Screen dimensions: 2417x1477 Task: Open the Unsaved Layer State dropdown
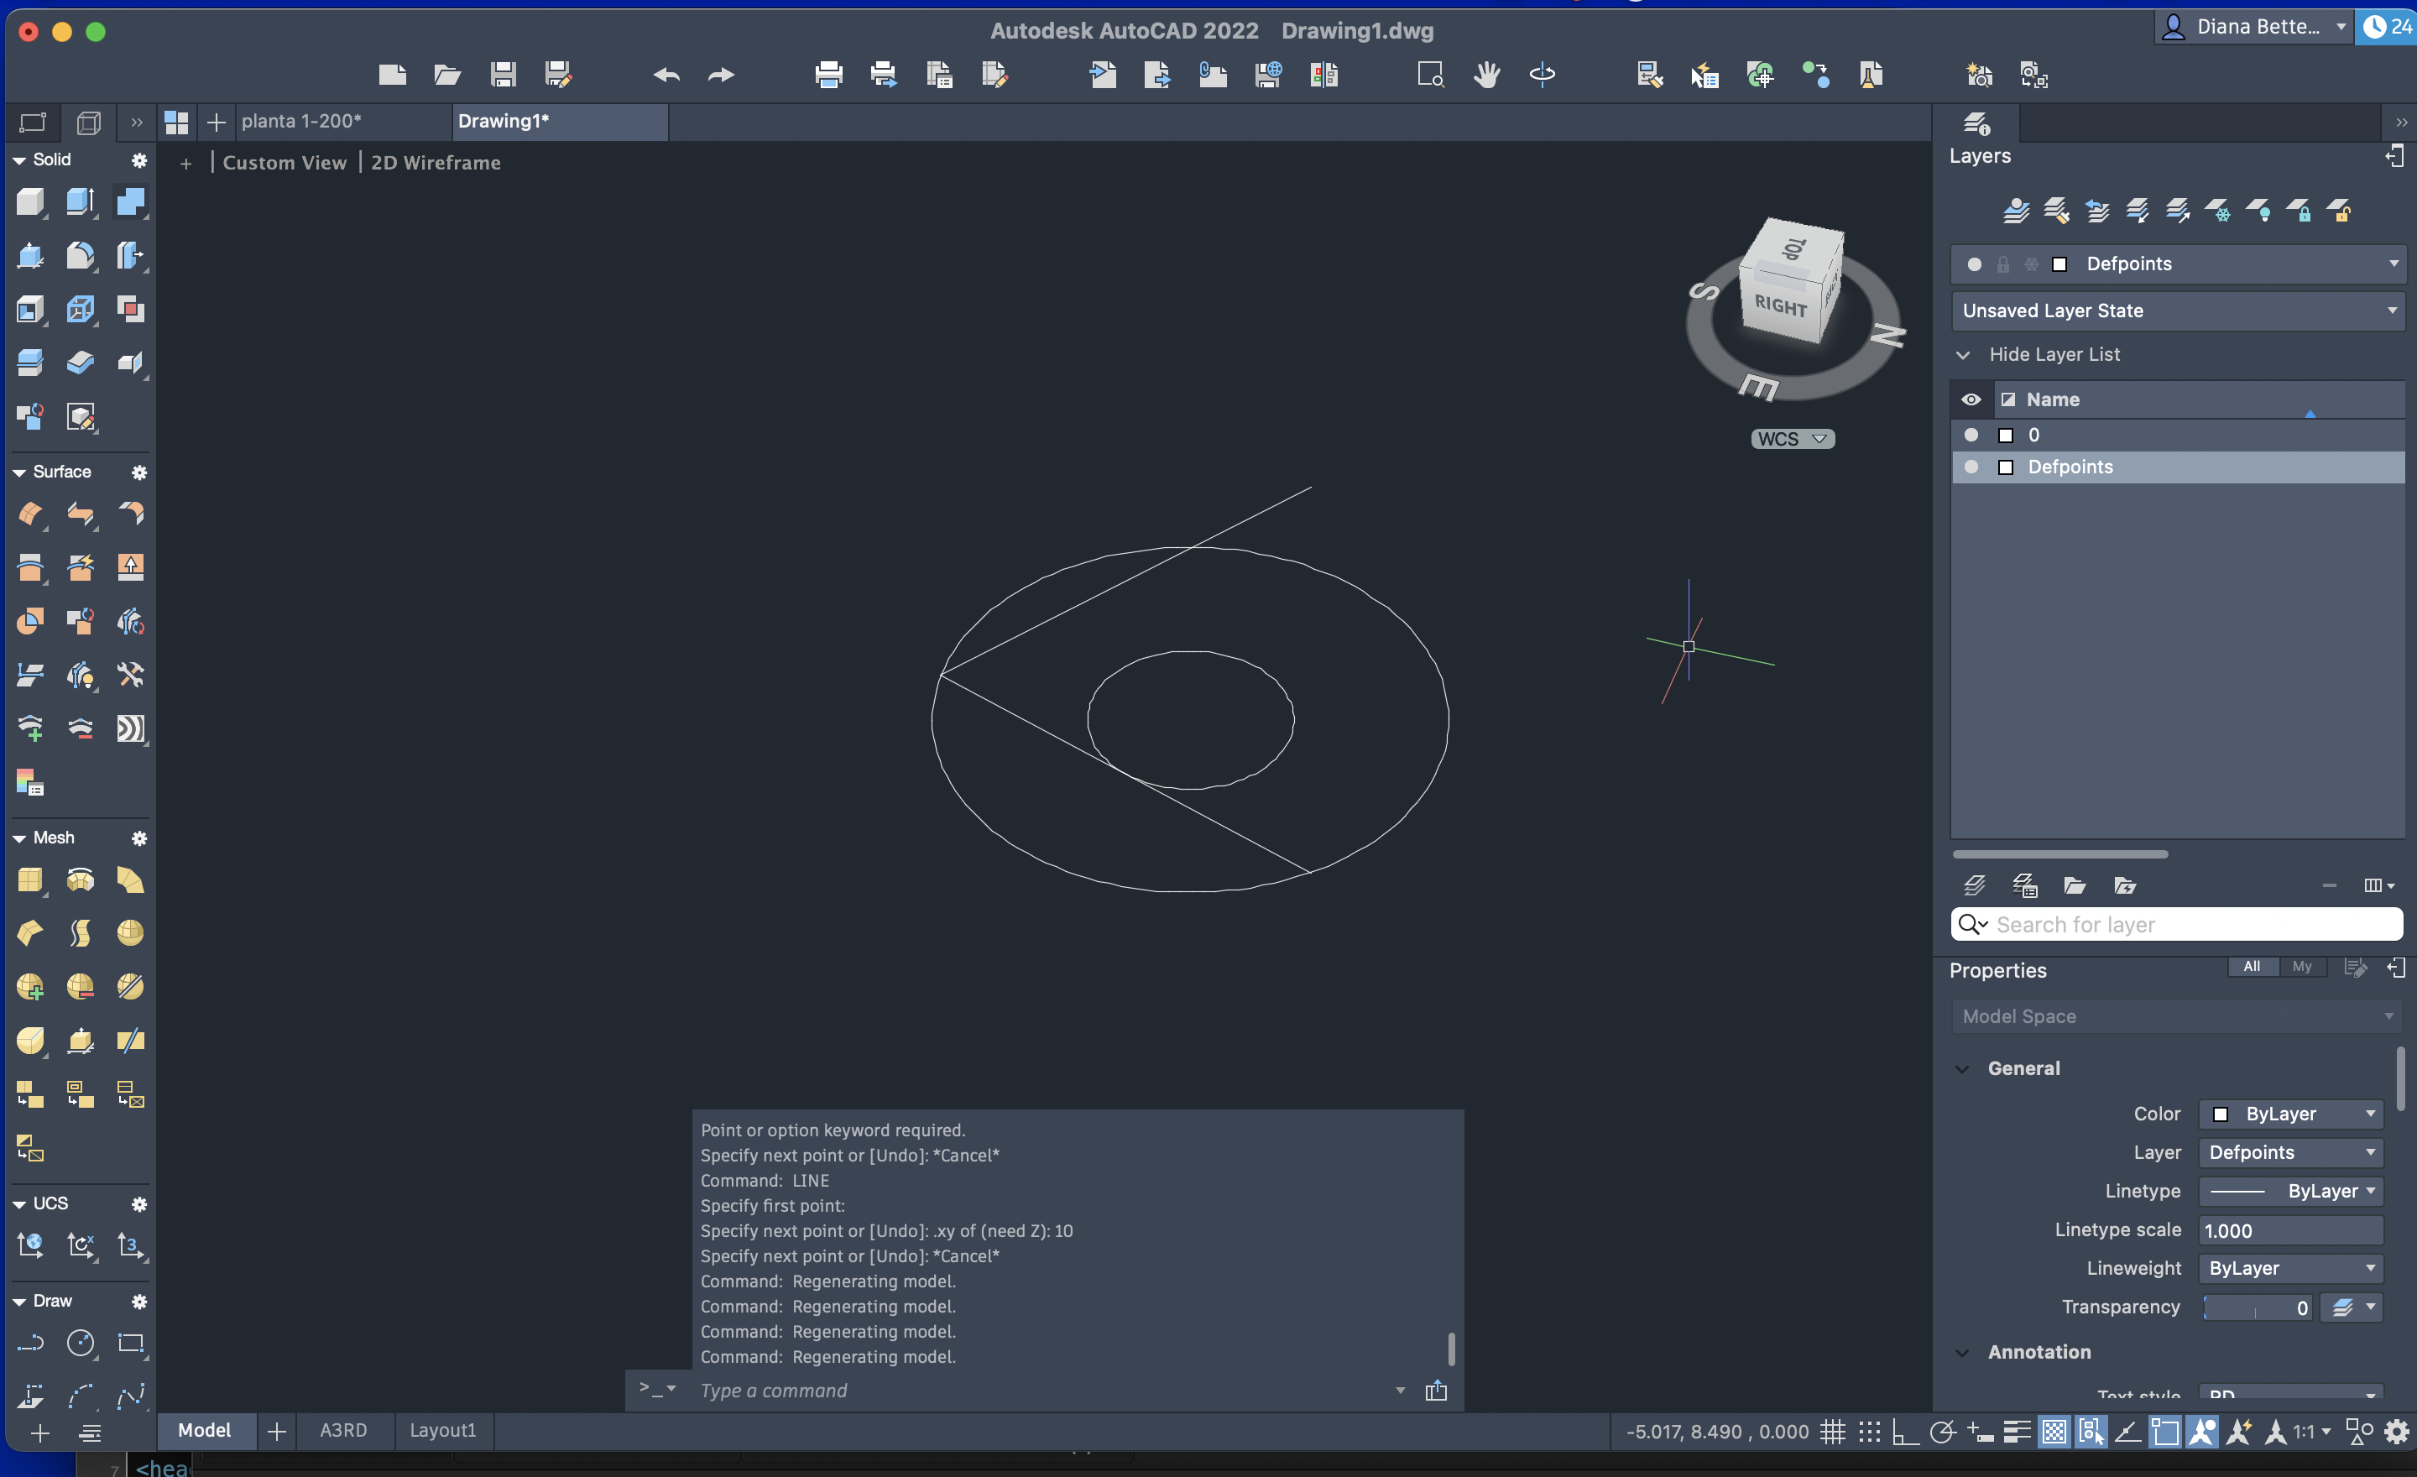coord(2177,311)
